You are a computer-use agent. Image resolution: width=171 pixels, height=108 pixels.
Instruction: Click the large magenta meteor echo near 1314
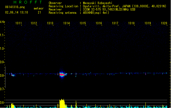click(x=62, y=75)
